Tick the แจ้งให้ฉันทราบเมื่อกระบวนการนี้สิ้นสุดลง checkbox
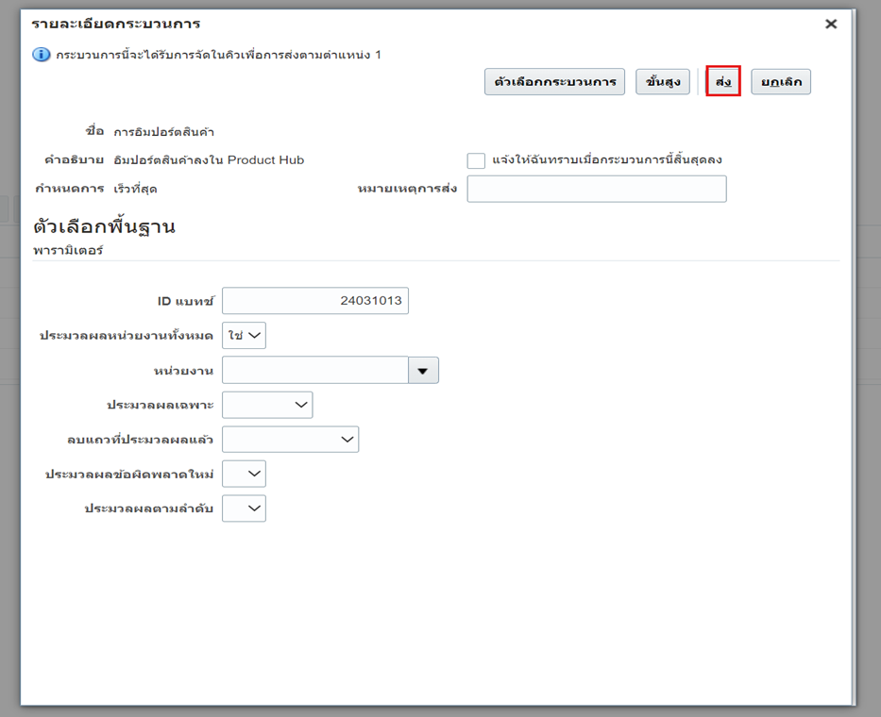The width and height of the screenshot is (881, 717). [x=476, y=160]
